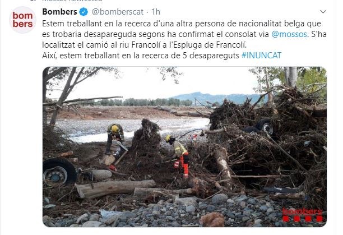Open the #INUNCAT hashtag

point(261,56)
